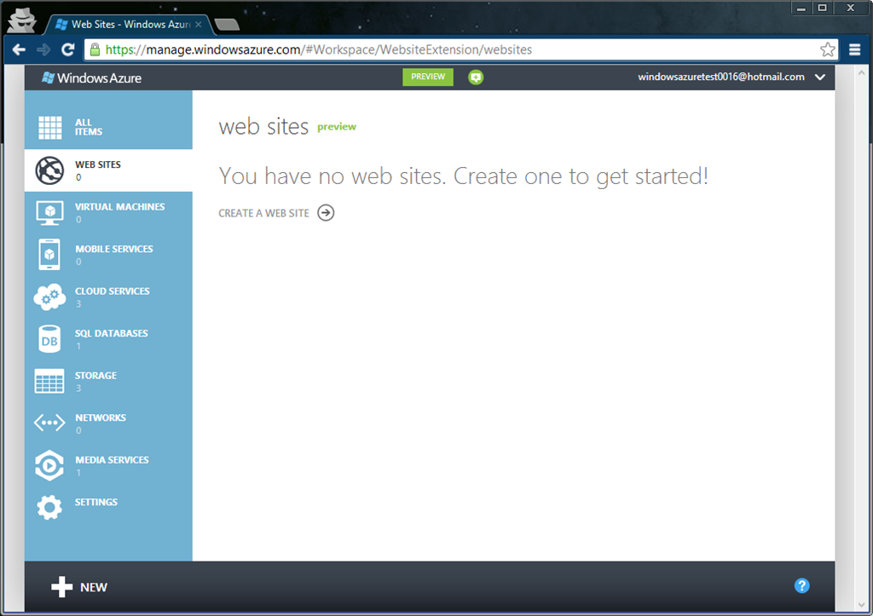This screenshot has height=616, width=873.
Task: Click the New button in bottom bar
Action: coord(79,587)
